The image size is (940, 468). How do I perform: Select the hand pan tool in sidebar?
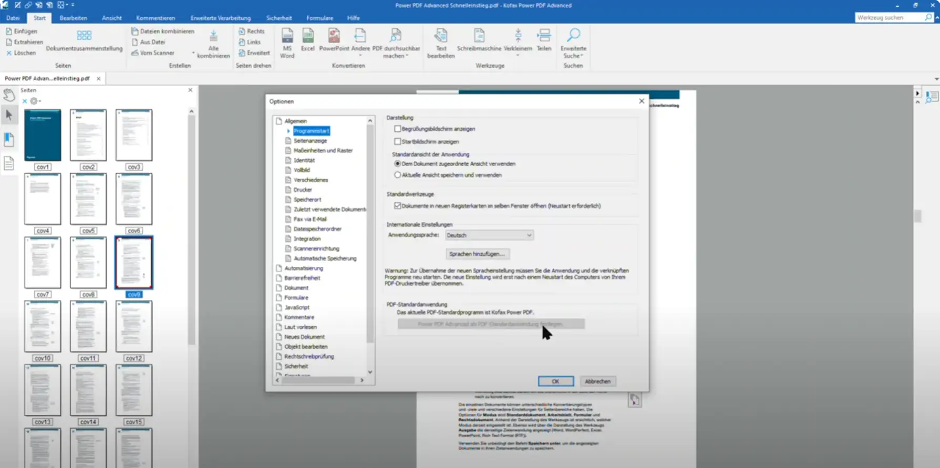9,95
